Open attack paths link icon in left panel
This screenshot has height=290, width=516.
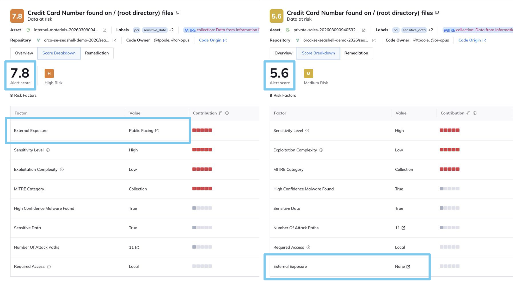click(137, 247)
